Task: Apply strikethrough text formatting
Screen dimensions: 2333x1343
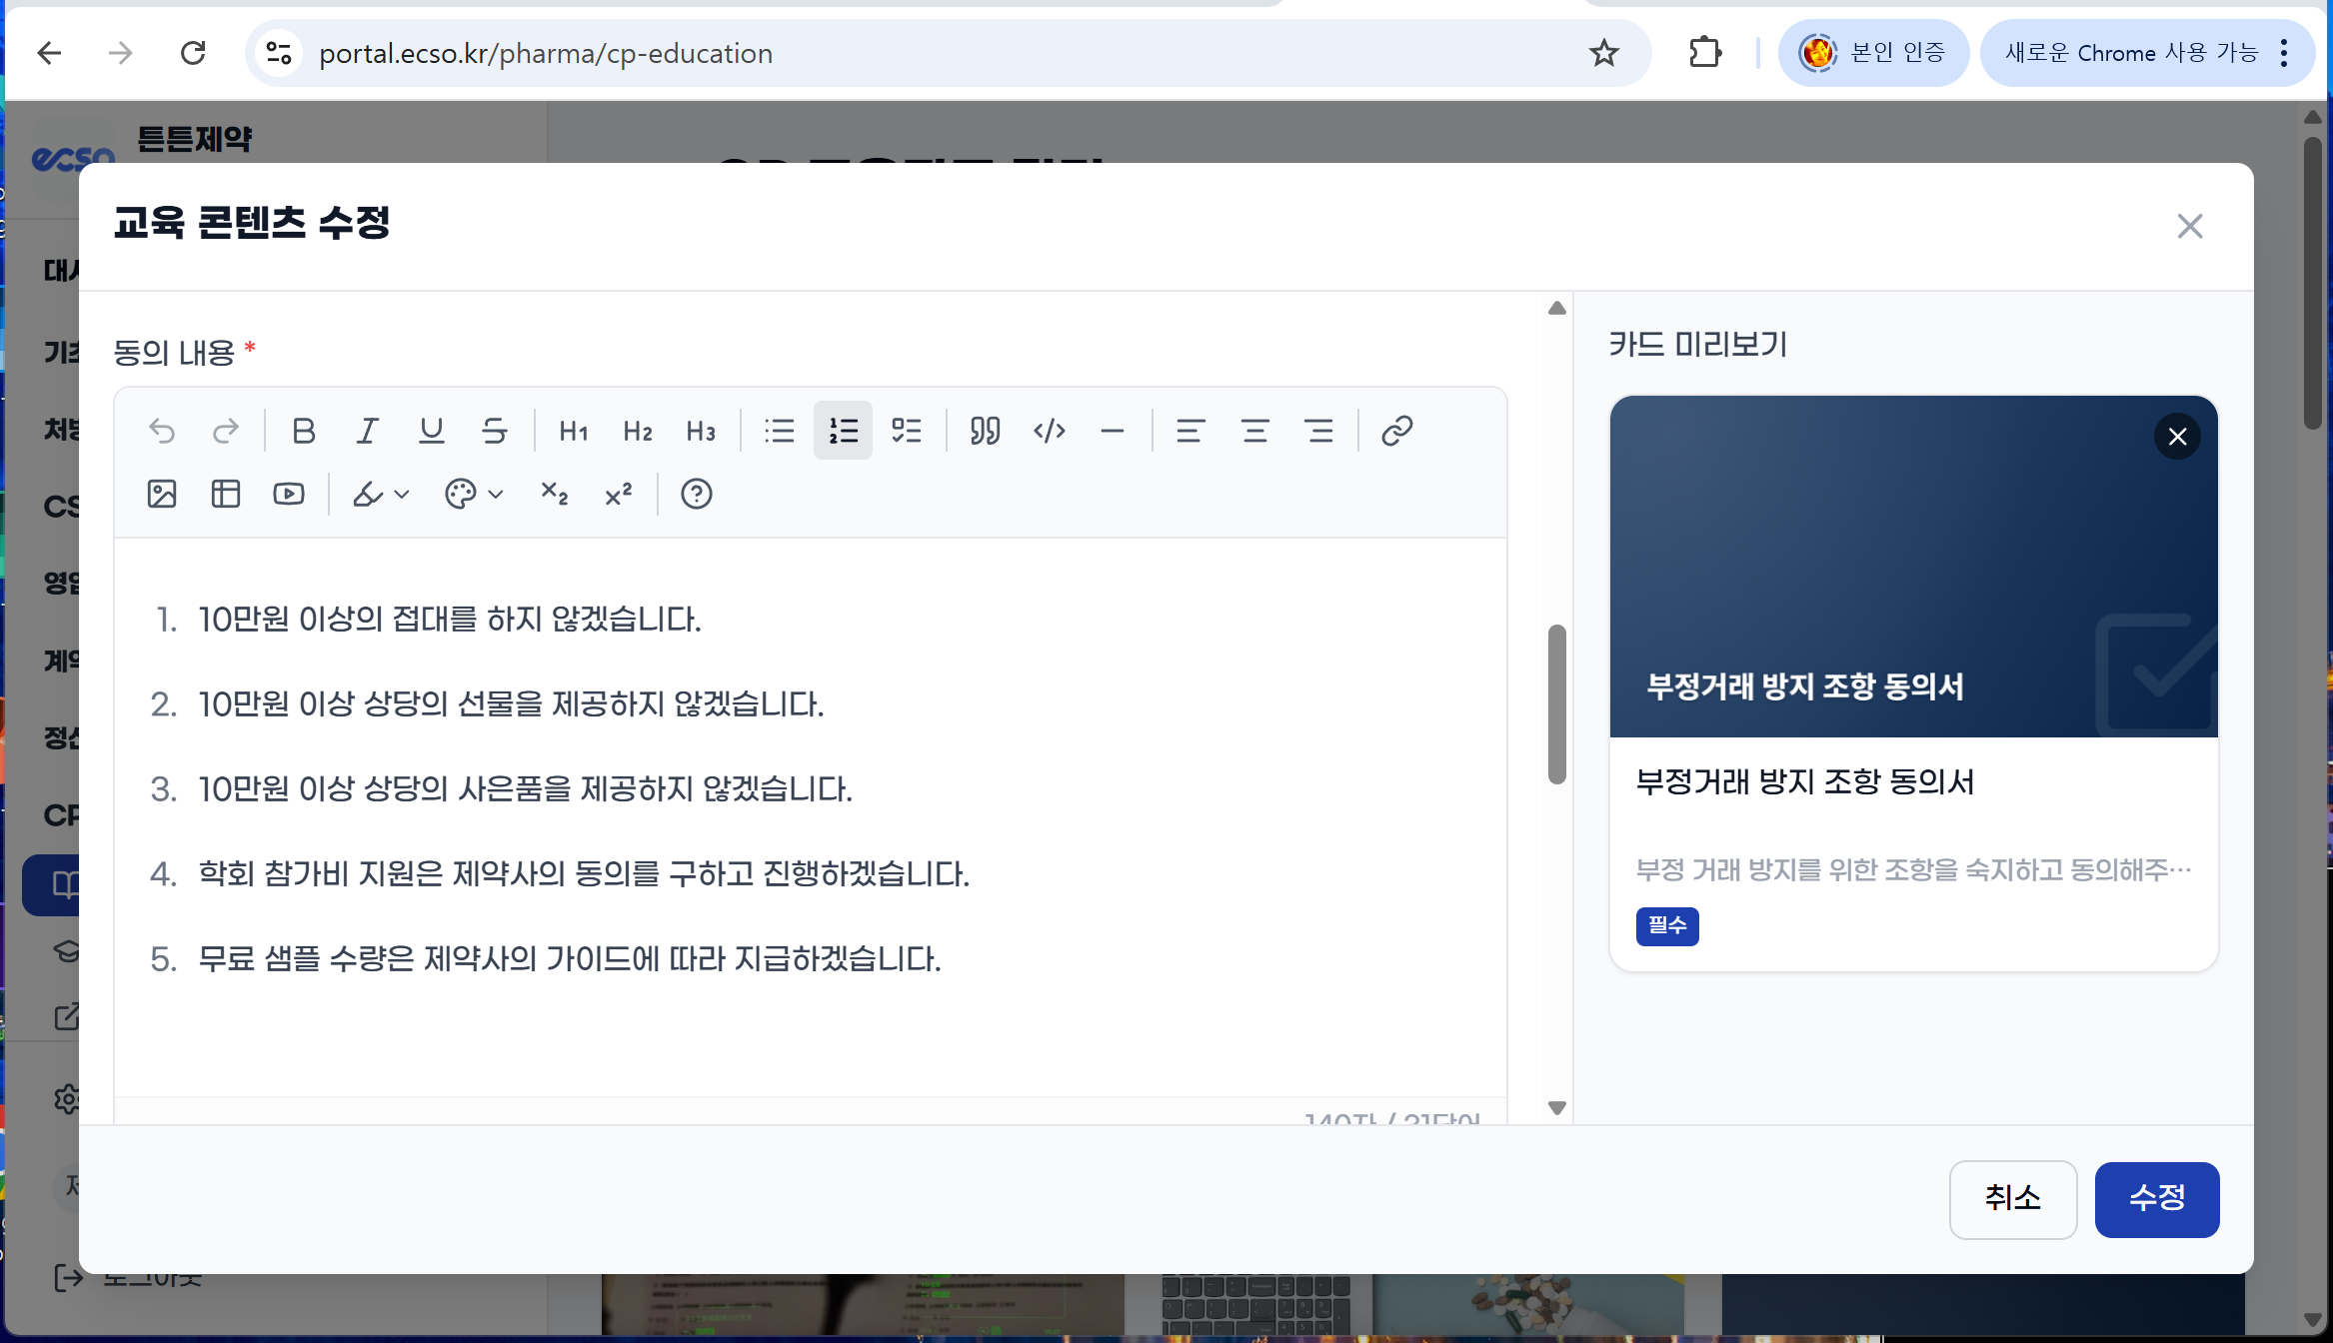Action: [x=495, y=431]
